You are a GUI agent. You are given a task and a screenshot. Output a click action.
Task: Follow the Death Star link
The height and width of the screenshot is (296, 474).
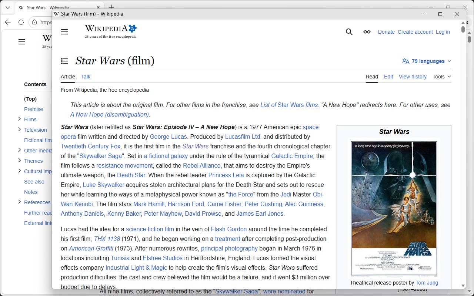131,175
